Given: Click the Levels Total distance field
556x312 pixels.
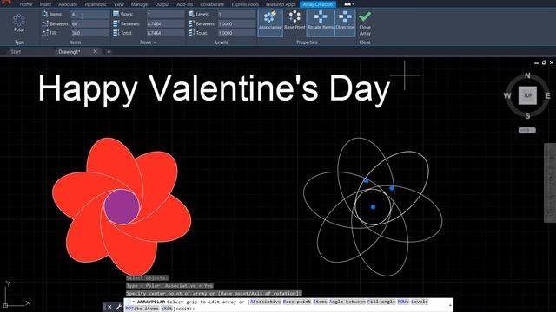Looking at the screenshot, I should pos(236,33).
